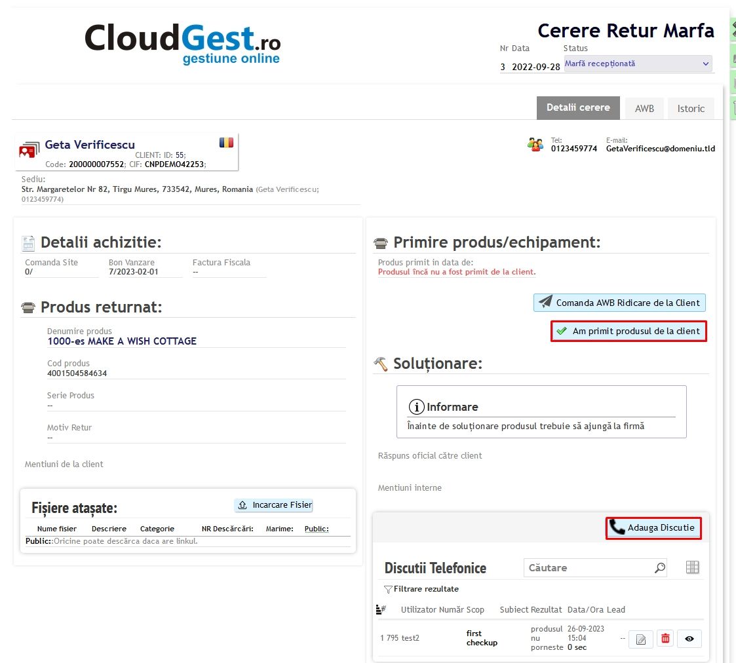Click the box icon beside Primire produs/echipament

click(x=381, y=243)
